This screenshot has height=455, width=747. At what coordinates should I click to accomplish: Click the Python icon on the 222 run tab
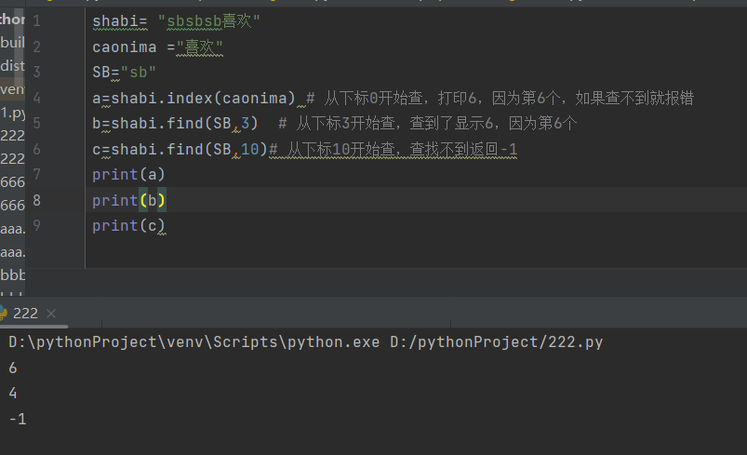click(4, 314)
